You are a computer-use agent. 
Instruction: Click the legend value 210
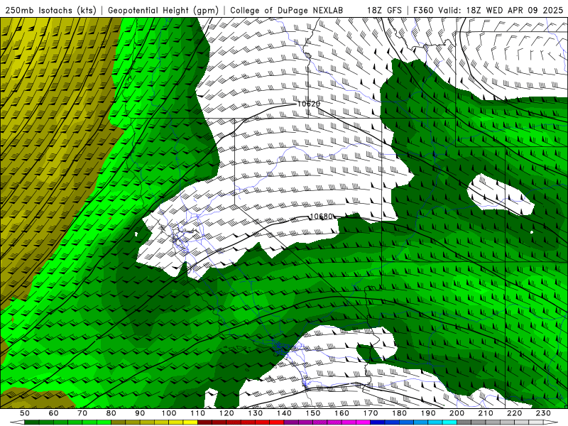[x=486, y=413]
